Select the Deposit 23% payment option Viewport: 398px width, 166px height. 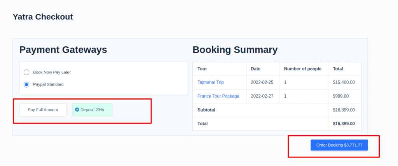92,110
